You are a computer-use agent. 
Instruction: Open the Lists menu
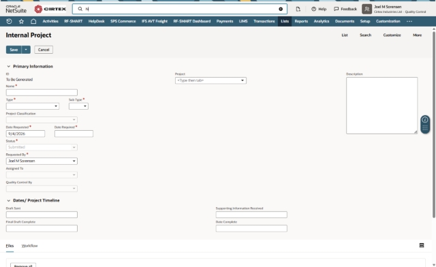tap(285, 21)
